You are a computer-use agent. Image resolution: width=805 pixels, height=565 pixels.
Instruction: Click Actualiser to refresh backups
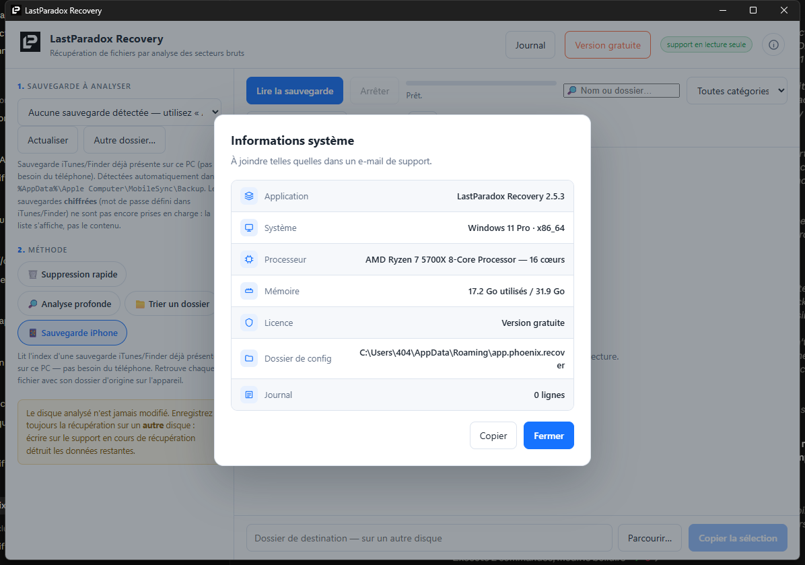pos(48,140)
